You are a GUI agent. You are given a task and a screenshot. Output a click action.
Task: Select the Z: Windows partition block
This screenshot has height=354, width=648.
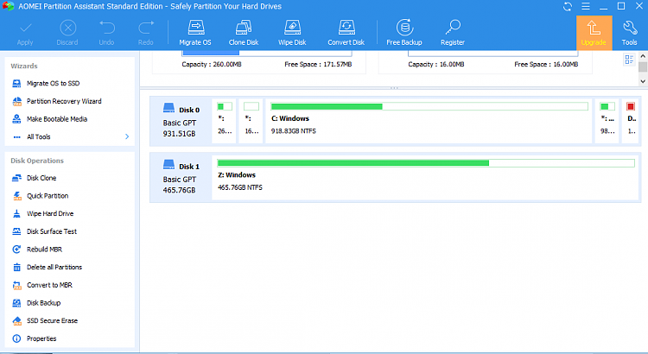426,178
